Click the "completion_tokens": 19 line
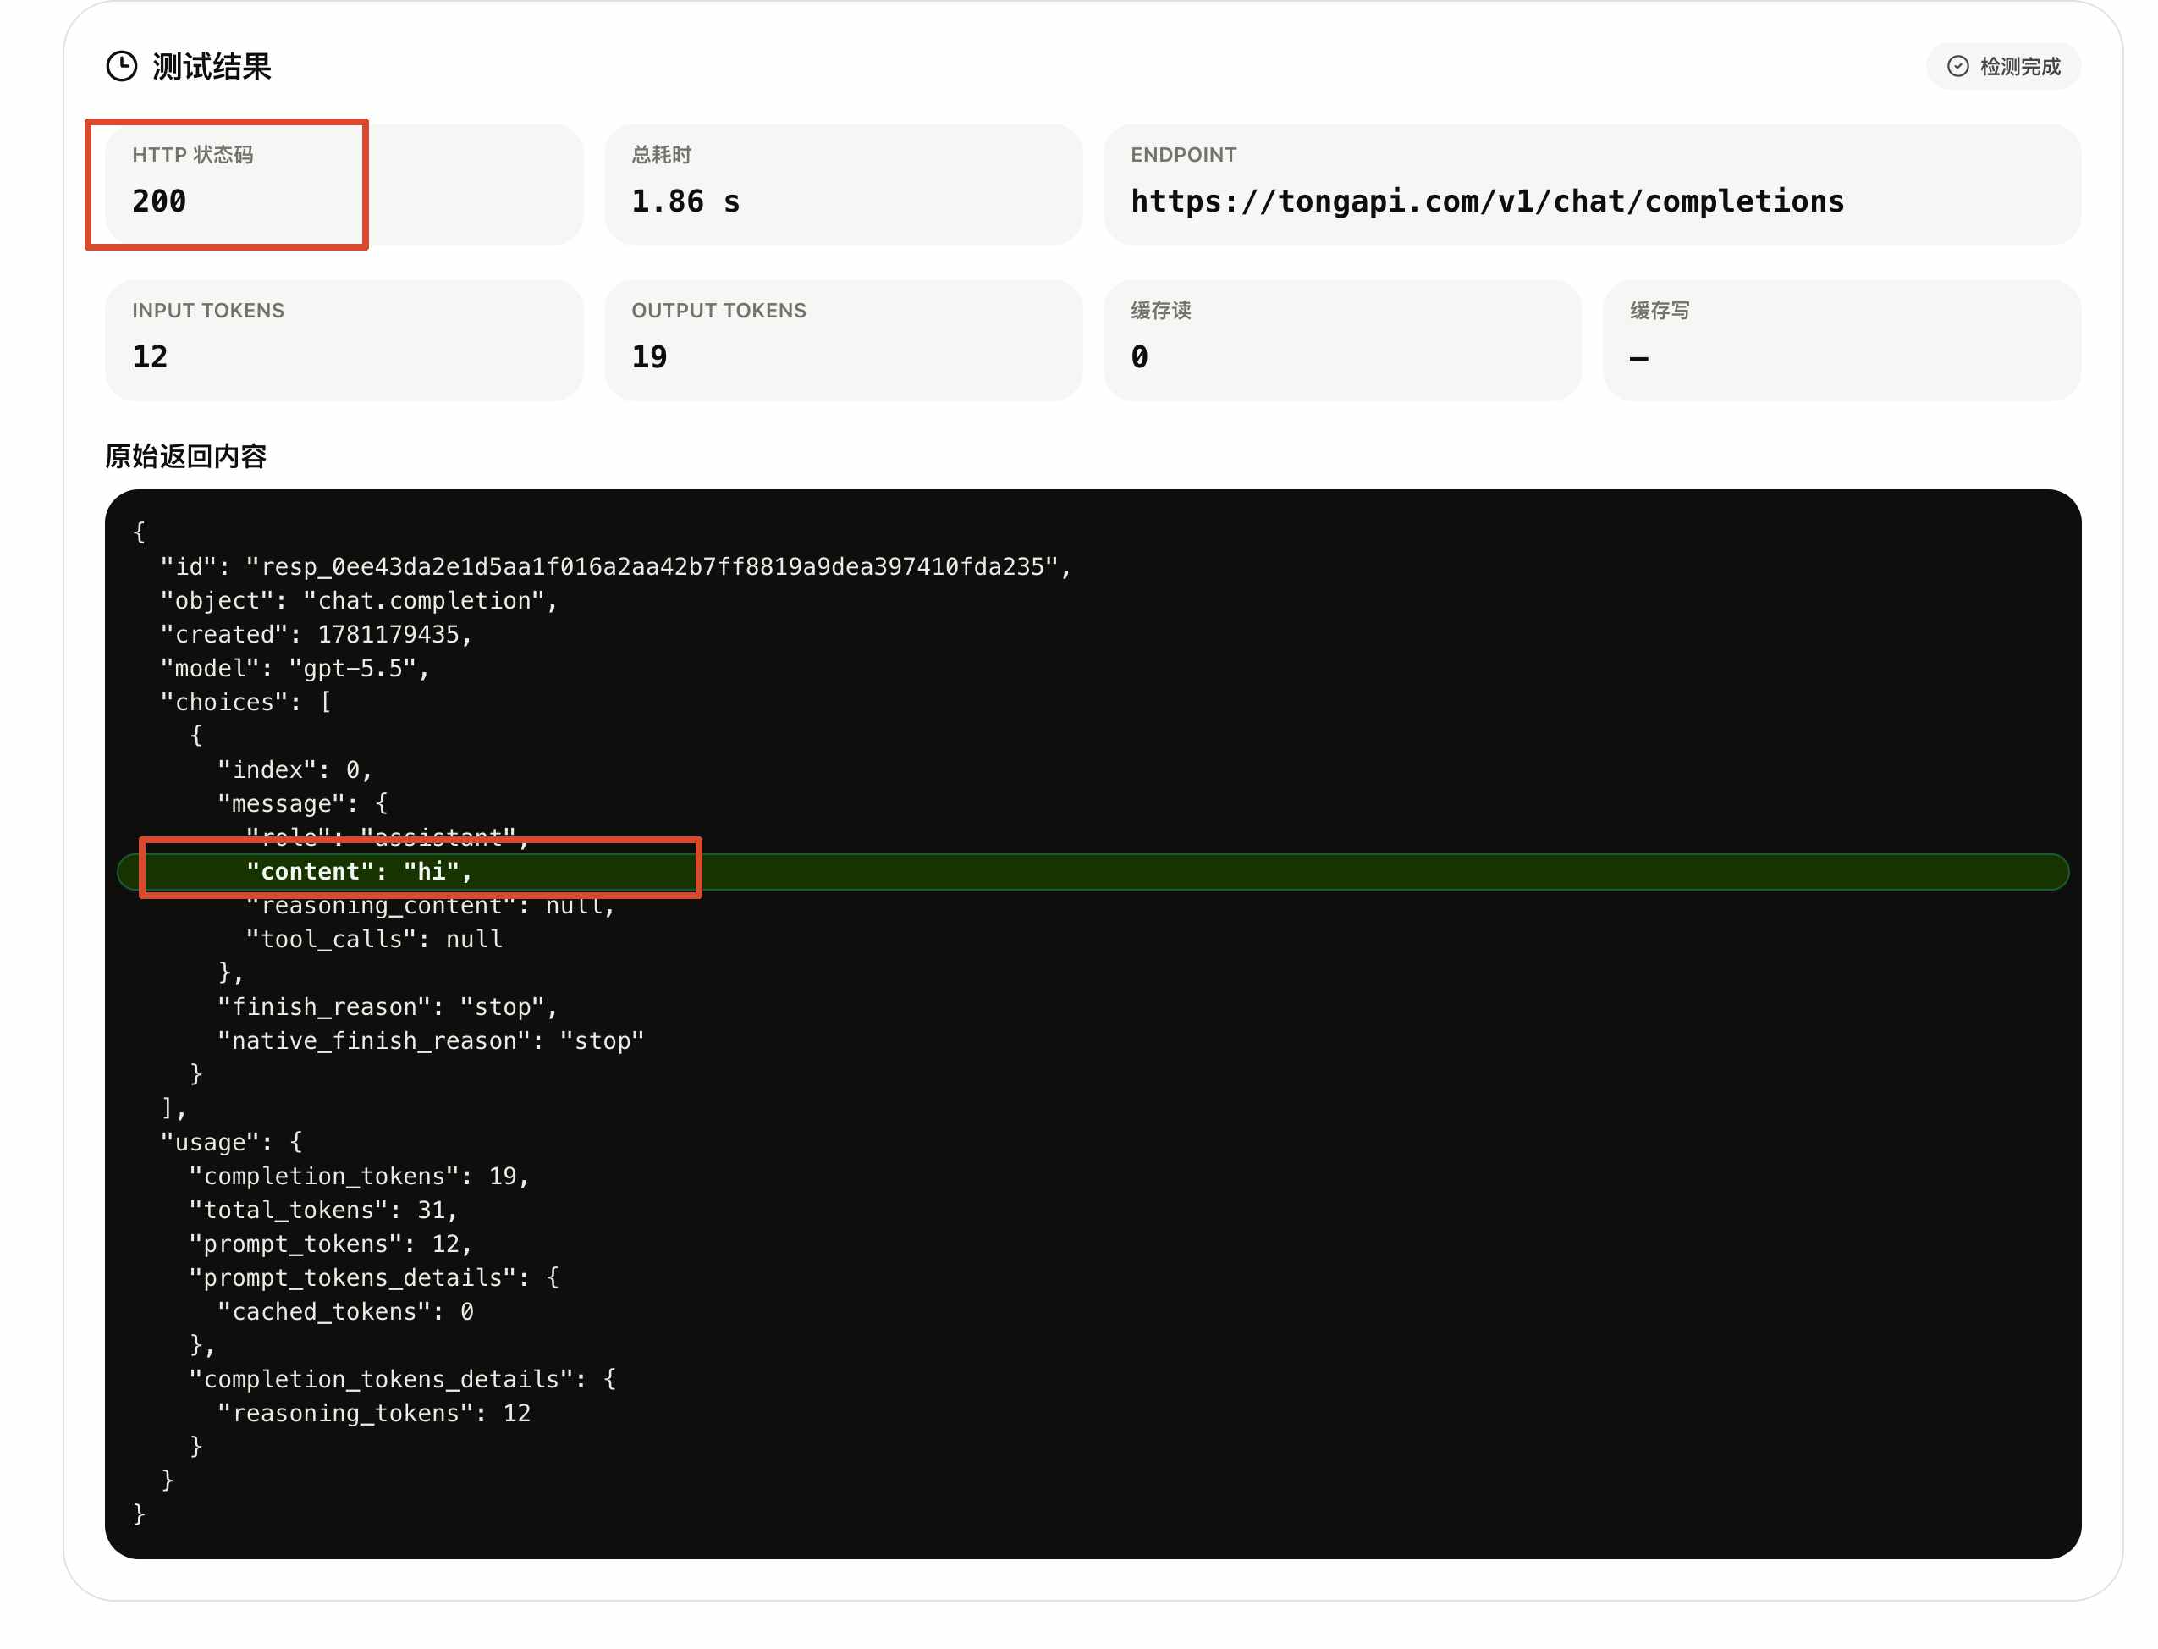 coord(359,1177)
